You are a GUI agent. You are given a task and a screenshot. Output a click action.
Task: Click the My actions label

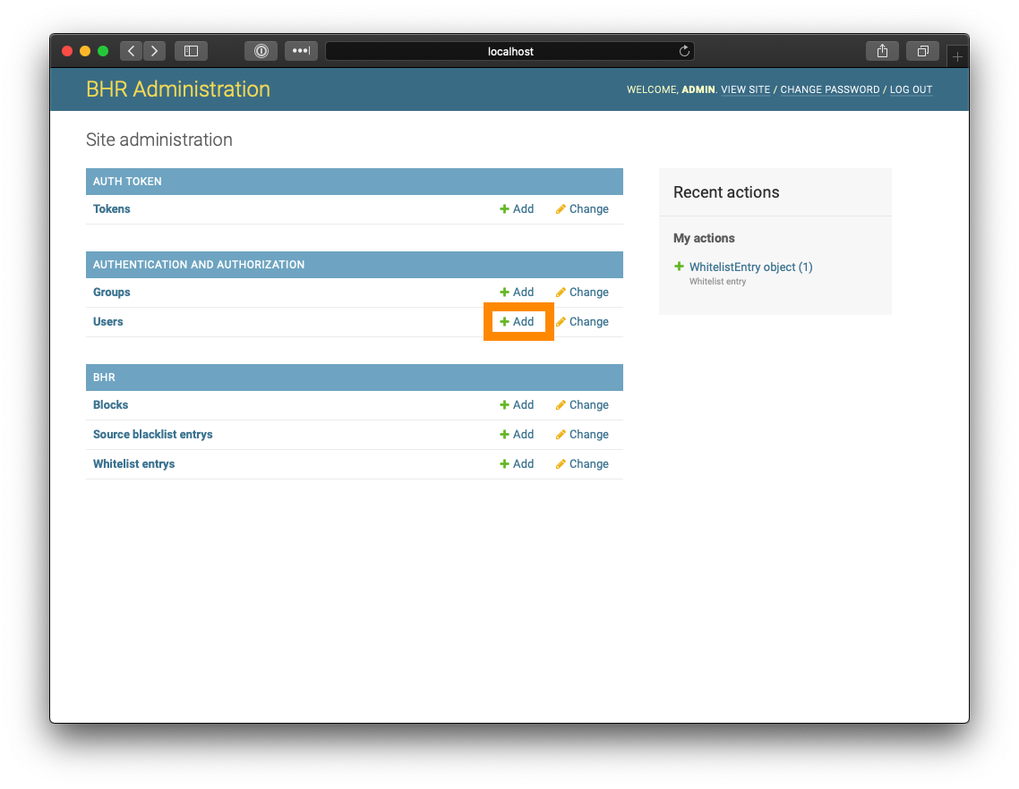704,238
